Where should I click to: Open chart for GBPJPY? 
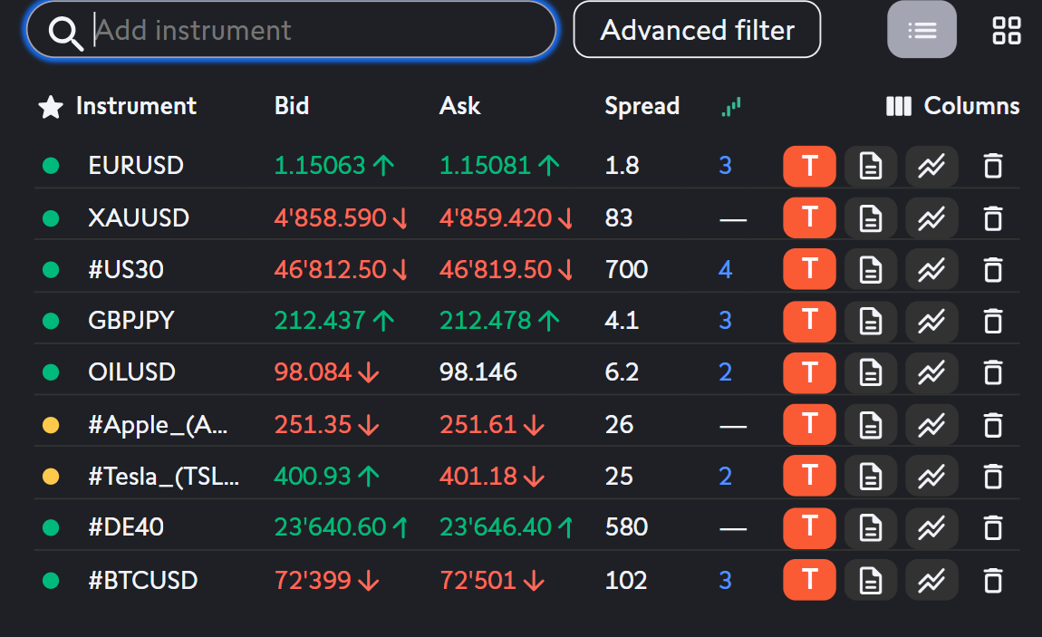(x=931, y=321)
